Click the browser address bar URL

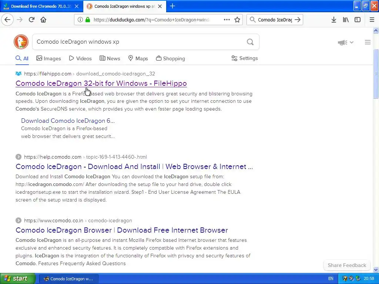(x=151, y=20)
